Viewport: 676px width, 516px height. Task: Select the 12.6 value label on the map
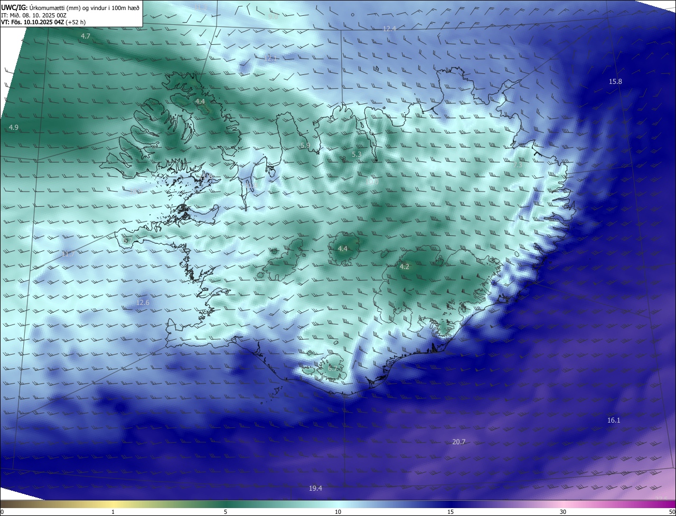pyautogui.click(x=143, y=302)
